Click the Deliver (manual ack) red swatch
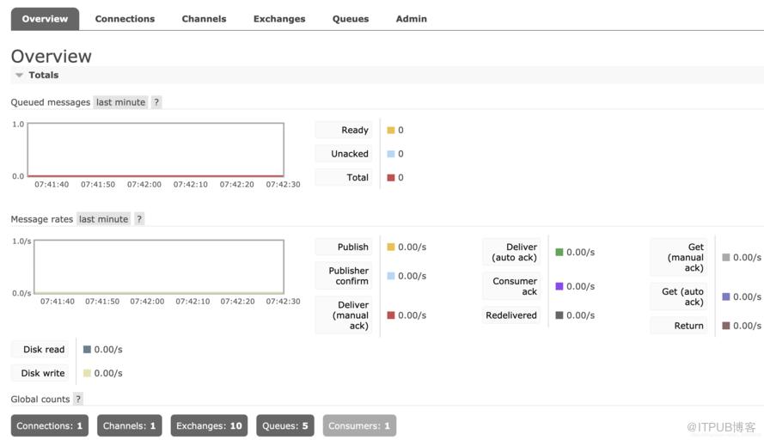 pos(391,315)
